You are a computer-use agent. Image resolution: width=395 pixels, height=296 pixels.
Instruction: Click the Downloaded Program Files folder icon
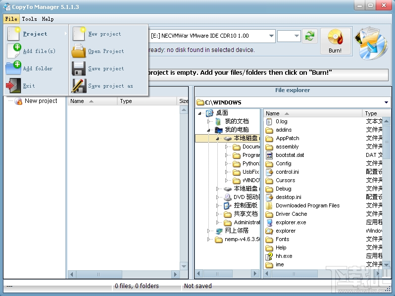[269, 205]
